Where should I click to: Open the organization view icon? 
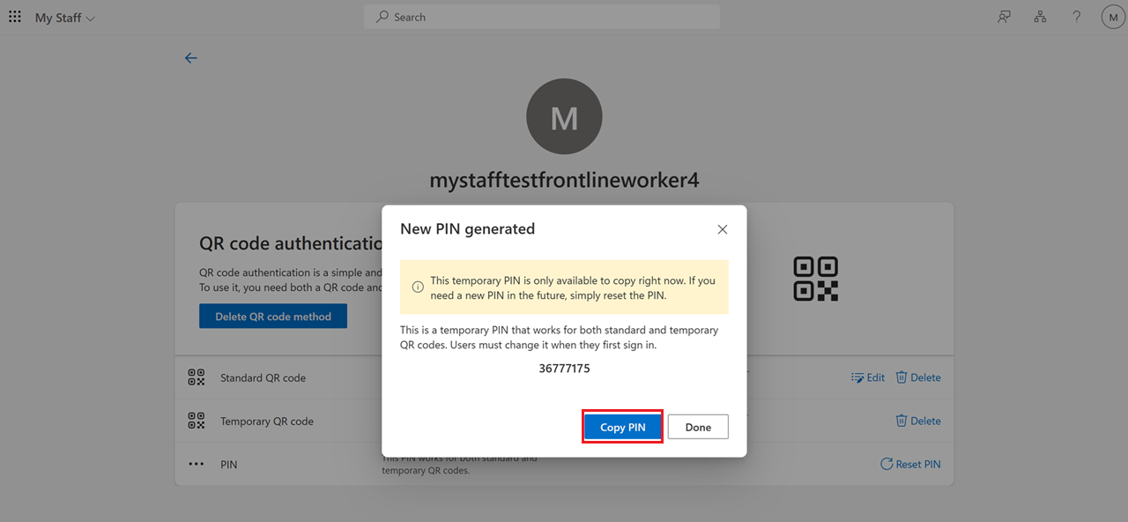coord(1040,16)
